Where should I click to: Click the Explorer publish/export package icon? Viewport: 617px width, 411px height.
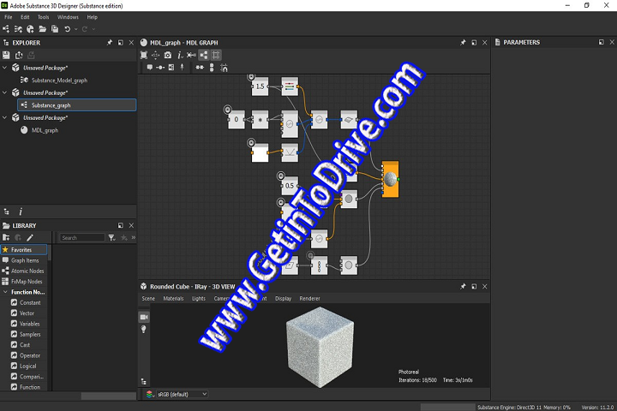tap(19, 55)
